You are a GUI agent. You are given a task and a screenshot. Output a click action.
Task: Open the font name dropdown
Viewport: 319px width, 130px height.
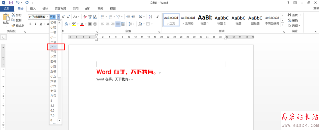[x=48, y=17]
